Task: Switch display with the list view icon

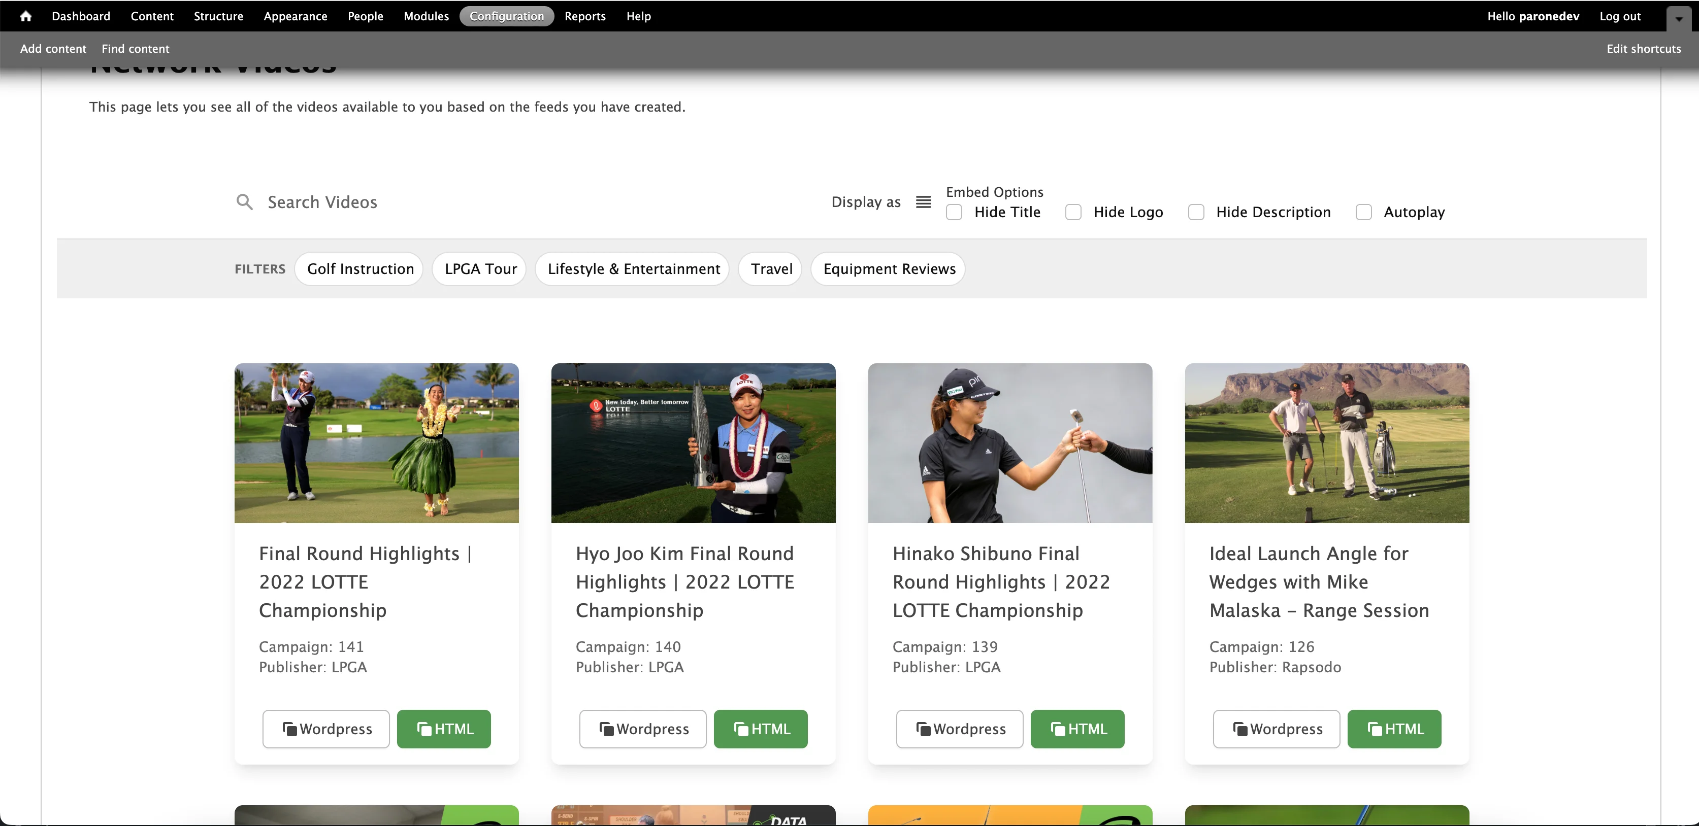Action: [x=923, y=202]
